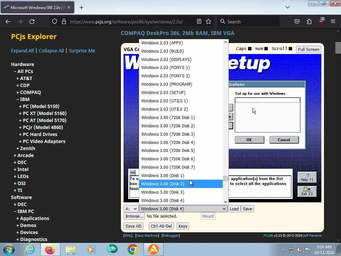Open the extensions puzzle icon
The image size is (341, 256).
309,22
